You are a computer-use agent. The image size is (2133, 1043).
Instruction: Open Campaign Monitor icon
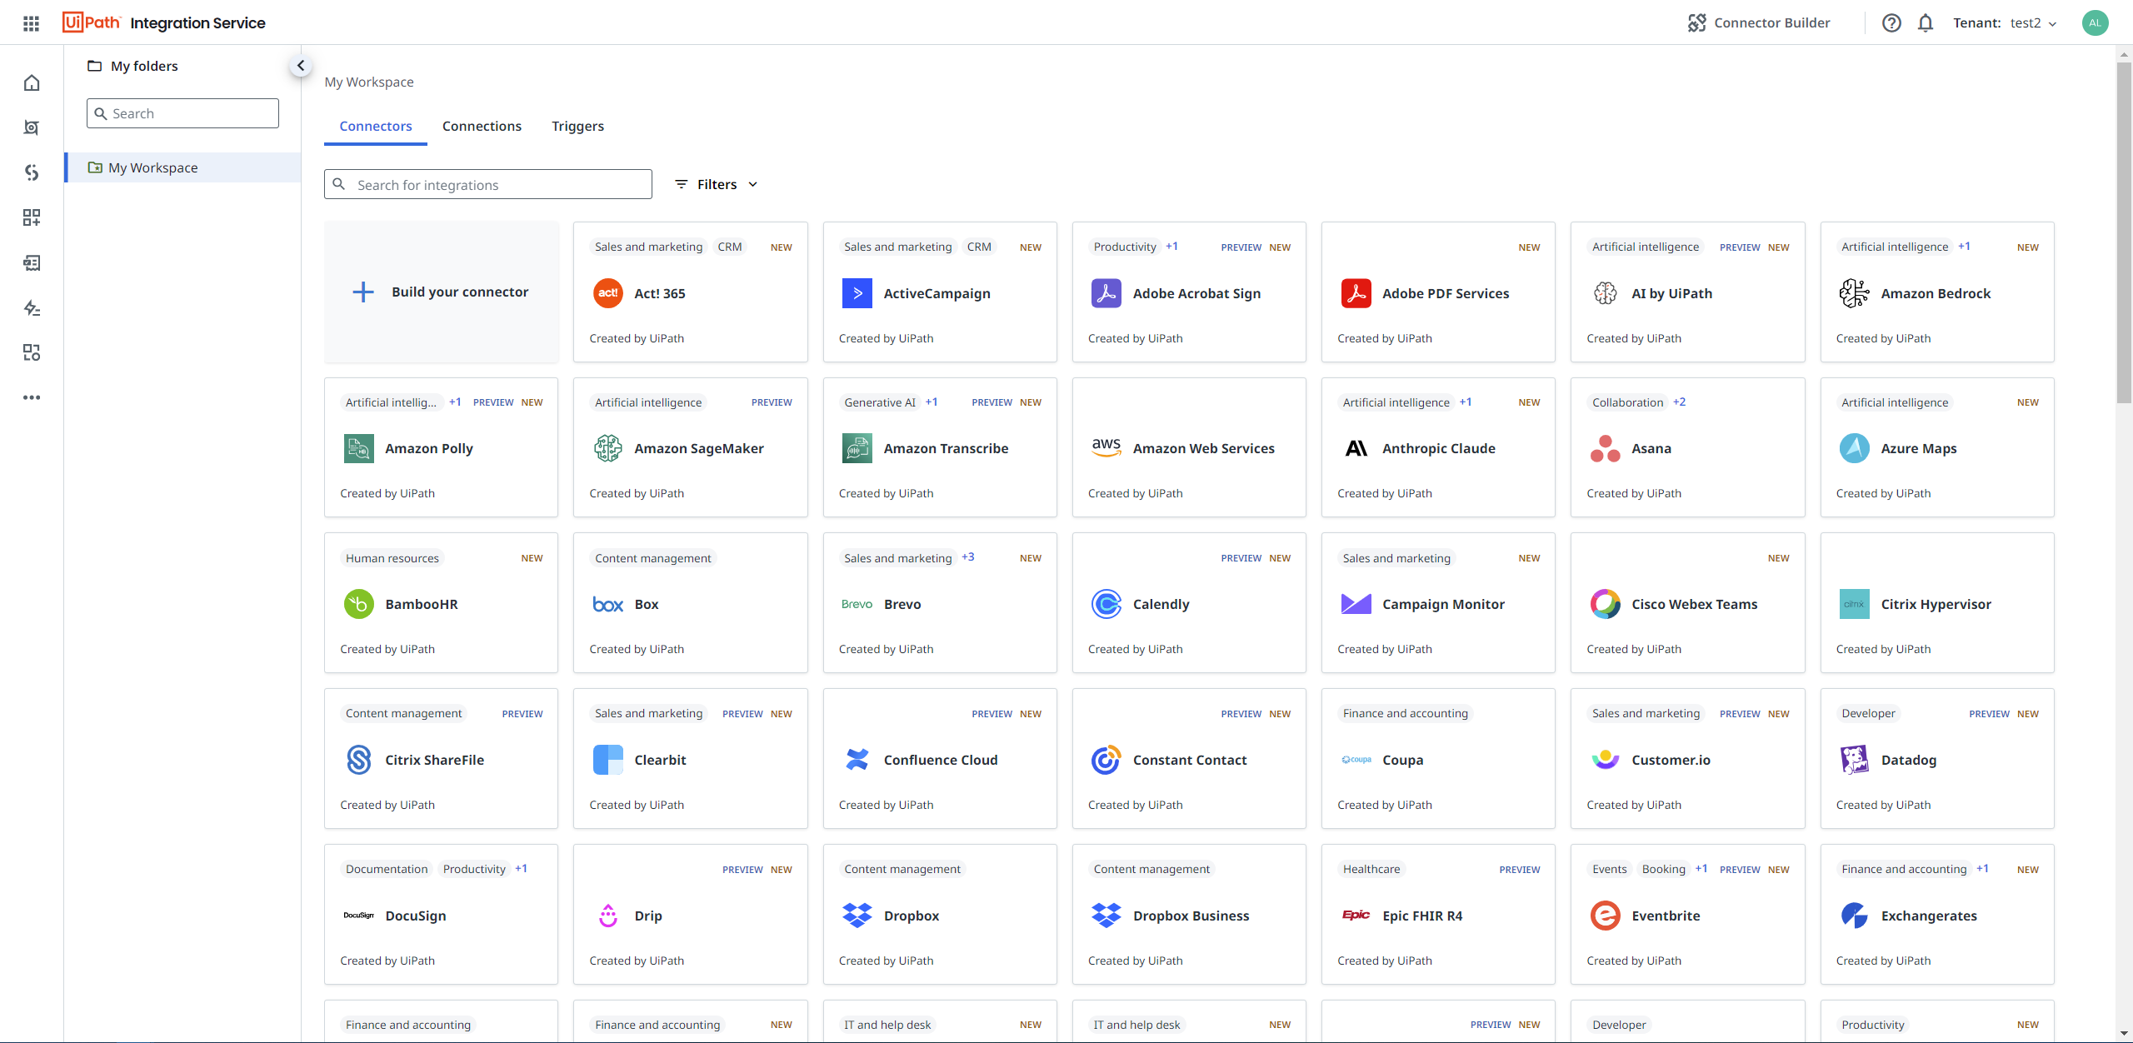pyautogui.click(x=1356, y=604)
